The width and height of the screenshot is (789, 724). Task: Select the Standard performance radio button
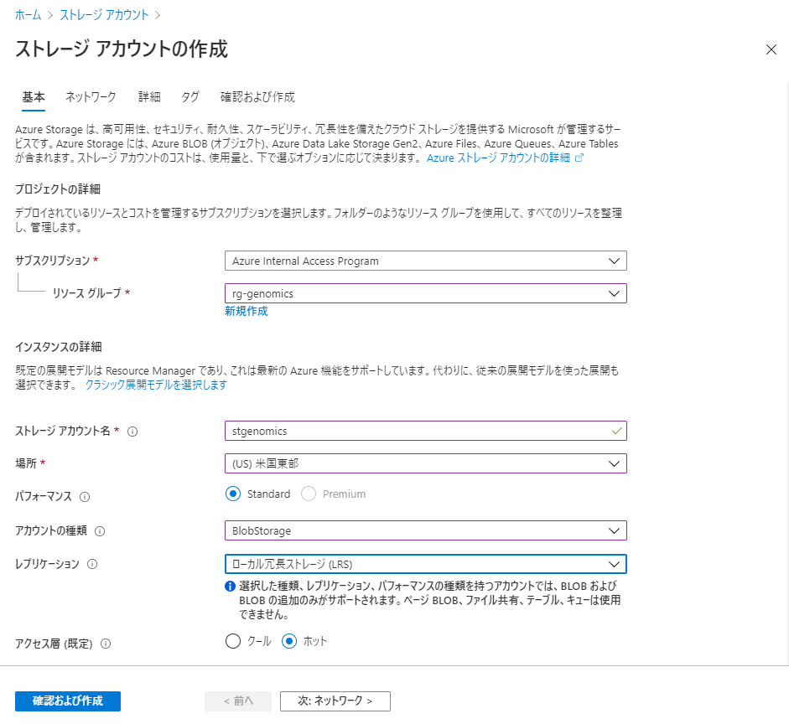(x=233, y=494)
